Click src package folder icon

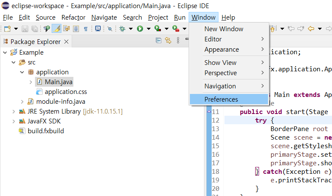[x=22, y=62]
